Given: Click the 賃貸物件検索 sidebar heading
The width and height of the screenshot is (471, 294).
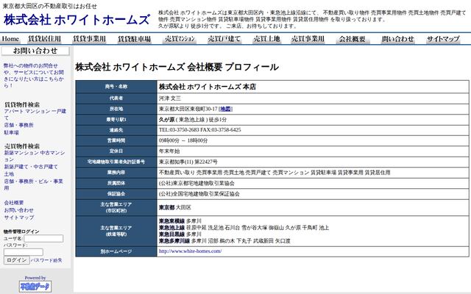Looking at the screenshot, I should (22, 104).
